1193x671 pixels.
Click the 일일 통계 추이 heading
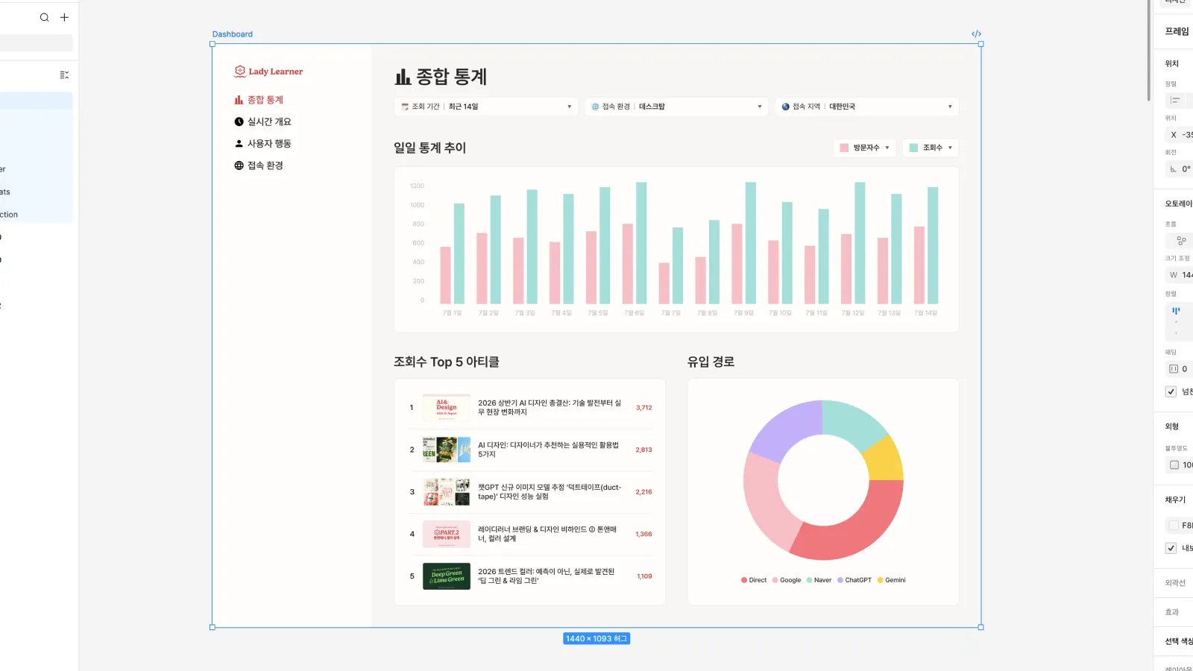coord(429,148)
